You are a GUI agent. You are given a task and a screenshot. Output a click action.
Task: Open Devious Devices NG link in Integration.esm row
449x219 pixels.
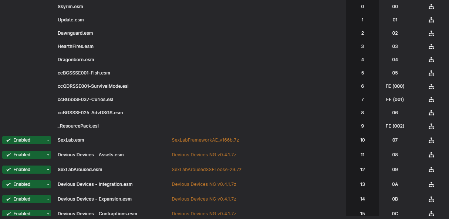(204, 184)
